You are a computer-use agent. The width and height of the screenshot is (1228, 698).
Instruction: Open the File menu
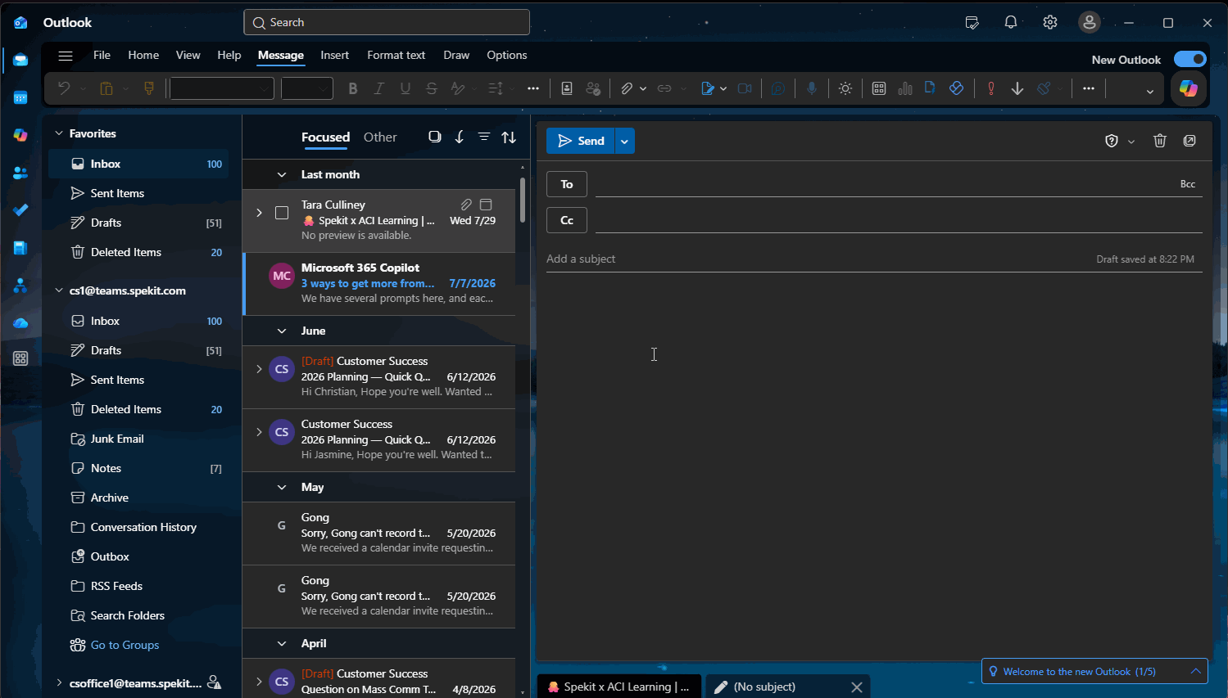tap(102, 55)
